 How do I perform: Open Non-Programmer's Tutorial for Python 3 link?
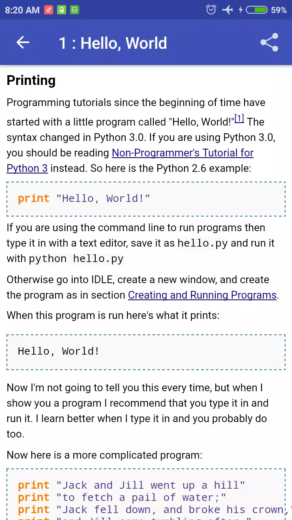tap(130, 160)
